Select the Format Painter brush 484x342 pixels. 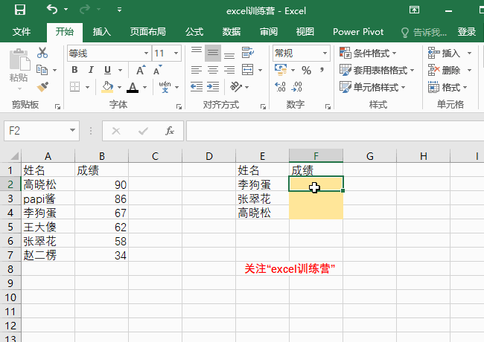[x=42, y=86]
